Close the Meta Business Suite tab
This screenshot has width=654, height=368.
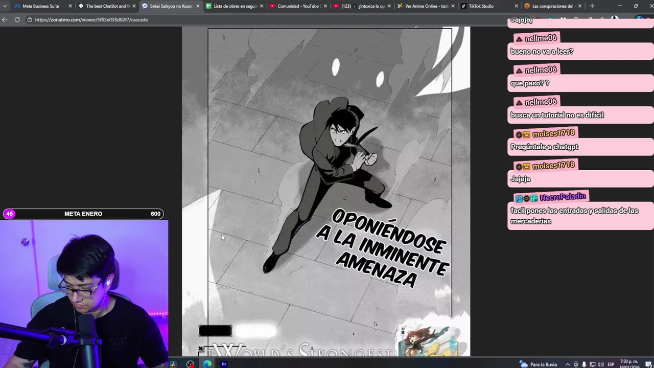click(70, 6)
